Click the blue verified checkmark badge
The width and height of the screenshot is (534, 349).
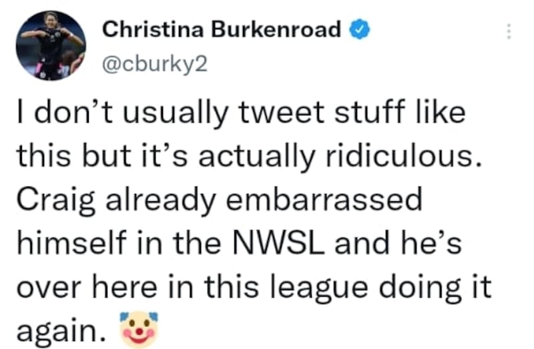pos(360,29)
